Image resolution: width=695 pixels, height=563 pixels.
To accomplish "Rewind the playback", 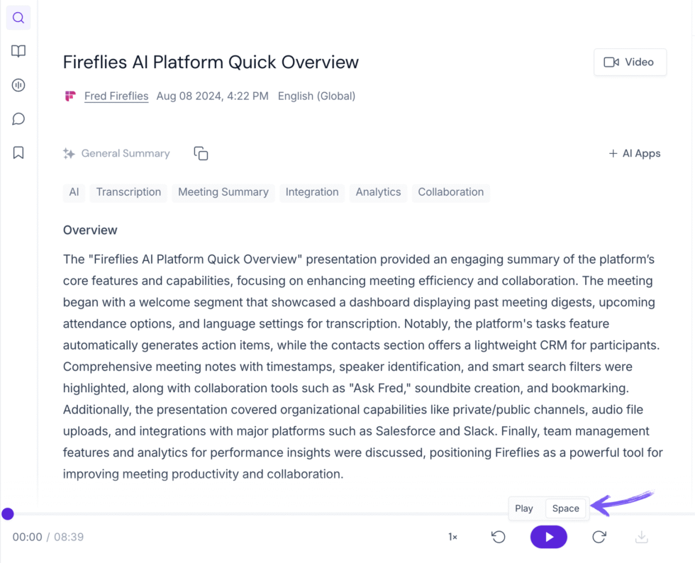I will (499, 537).
